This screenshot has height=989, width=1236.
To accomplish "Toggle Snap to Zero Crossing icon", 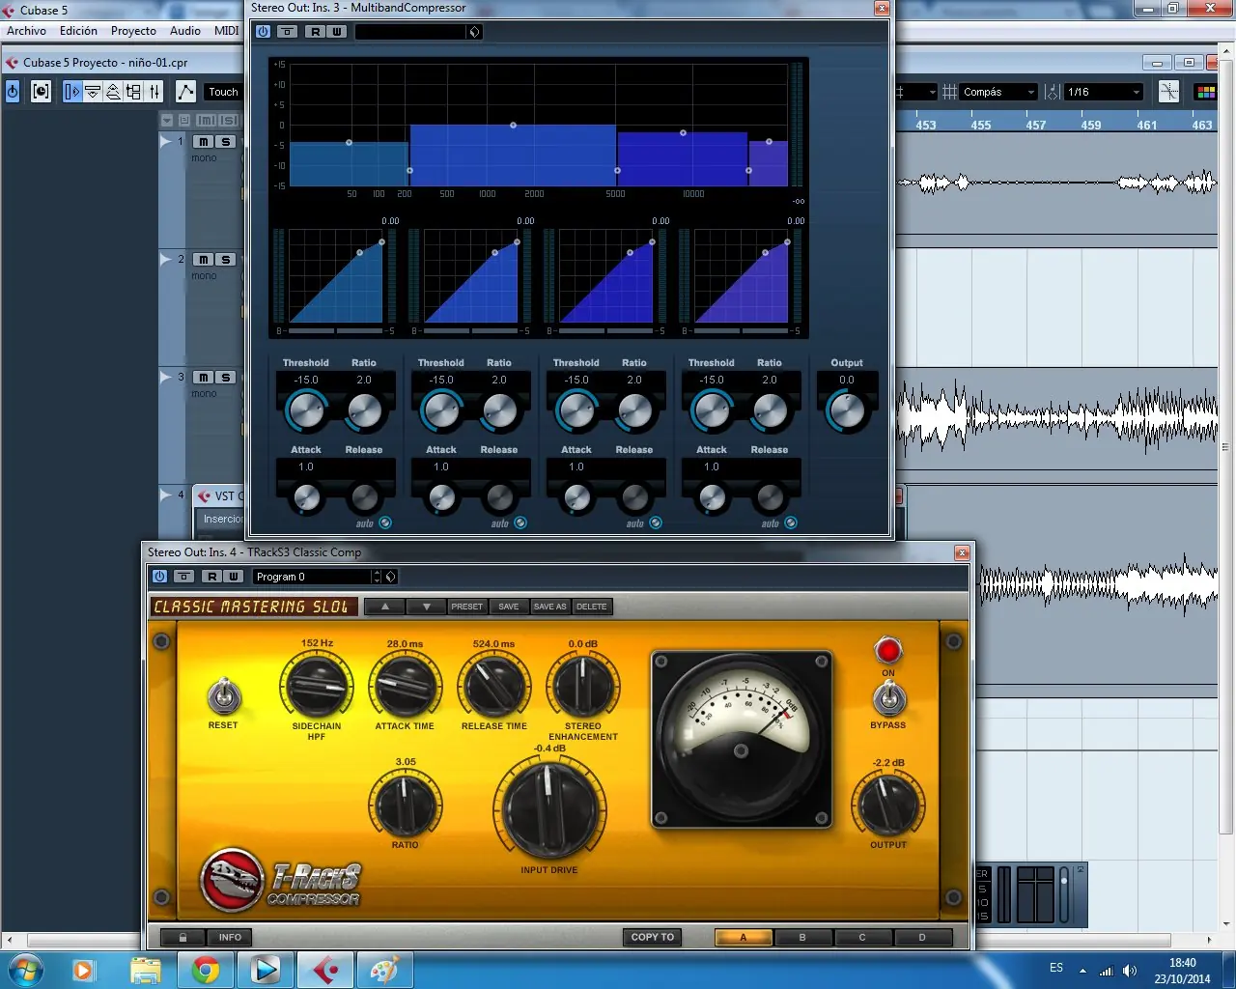I will coord(1169,92).
